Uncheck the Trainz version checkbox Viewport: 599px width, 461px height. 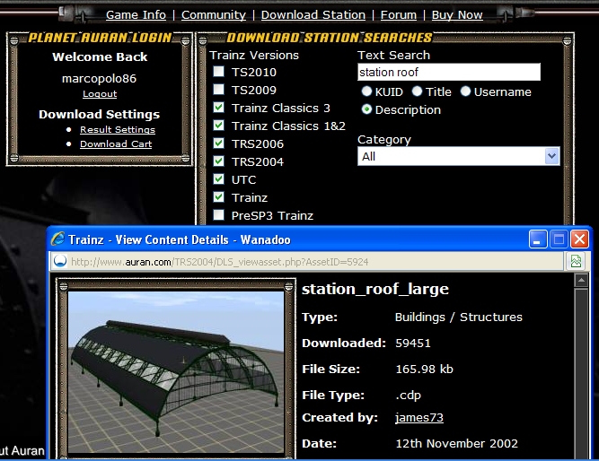pyautogui.click(x=218, y=197)
